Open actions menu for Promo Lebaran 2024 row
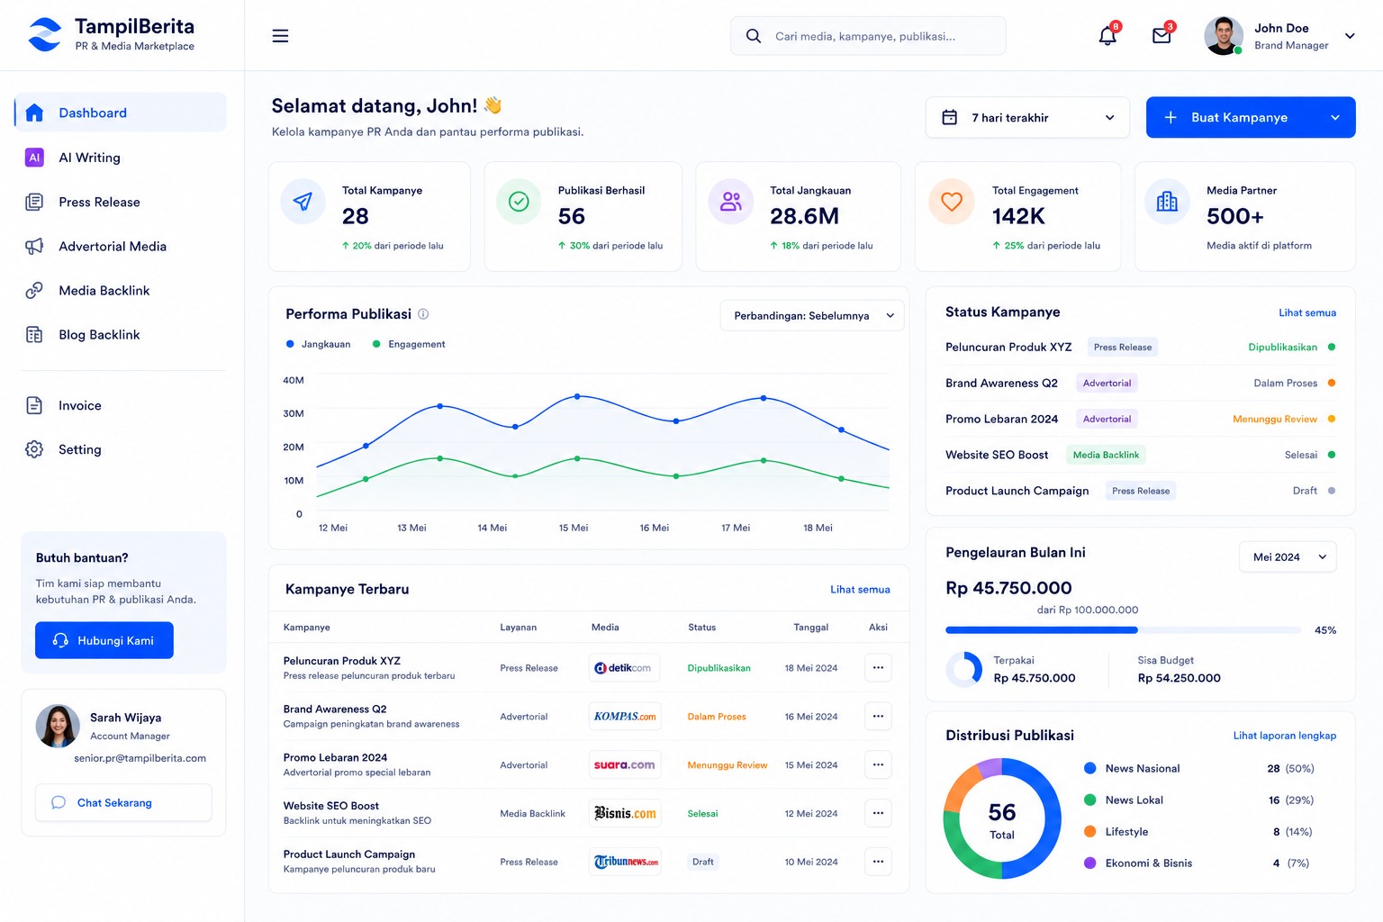The image size is (1383, 922). 878,765
